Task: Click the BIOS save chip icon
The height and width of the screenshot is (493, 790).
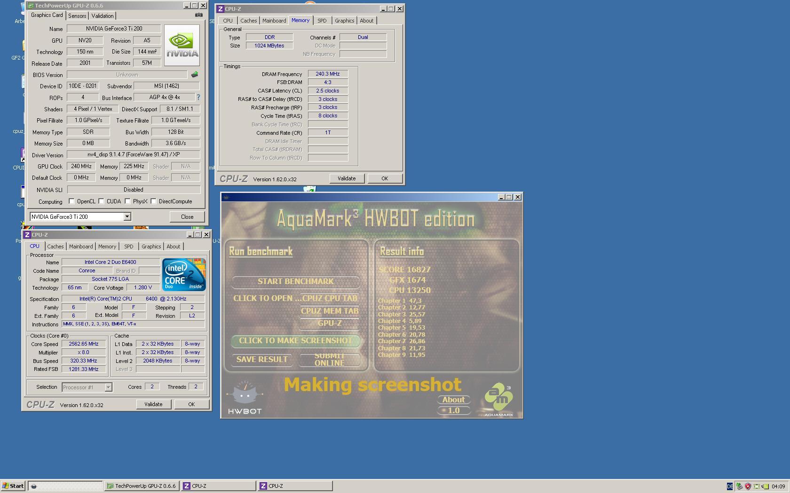Action: (195, 75)
